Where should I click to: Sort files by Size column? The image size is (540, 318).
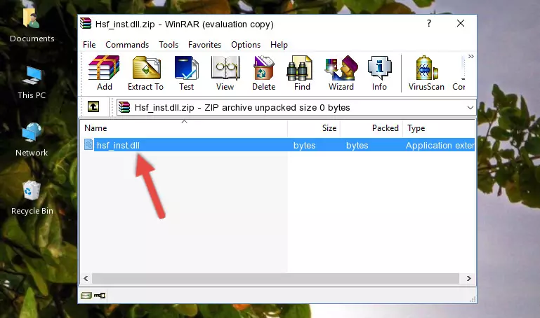tap(314, 128)
